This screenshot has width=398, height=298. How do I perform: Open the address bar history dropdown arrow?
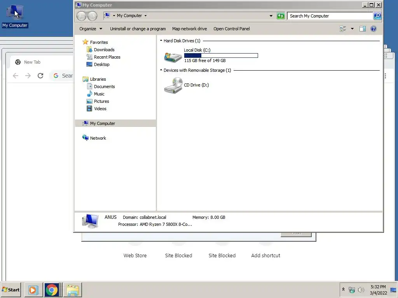pyautogui.click(x=271, y=16)
